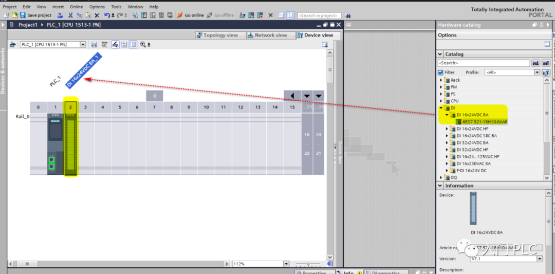Adjust the zoom slider at bottom of device view
Image resolution: width=555 pixels, height=274 pixels.
(309, 264)
